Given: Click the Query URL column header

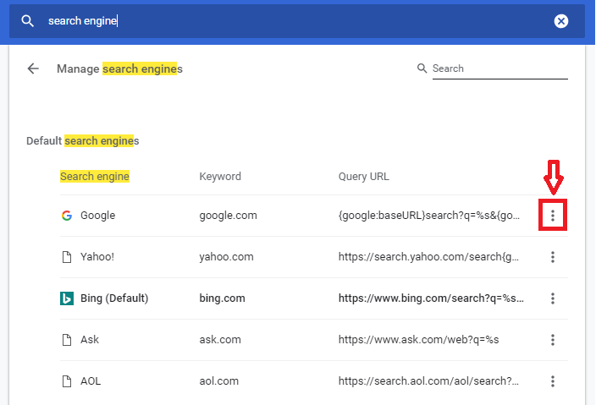Looking at the screenshot, I should click(364, 177).
